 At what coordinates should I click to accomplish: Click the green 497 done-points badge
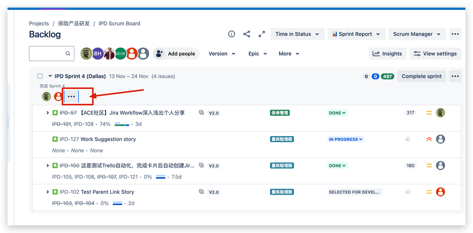[387, 77]
